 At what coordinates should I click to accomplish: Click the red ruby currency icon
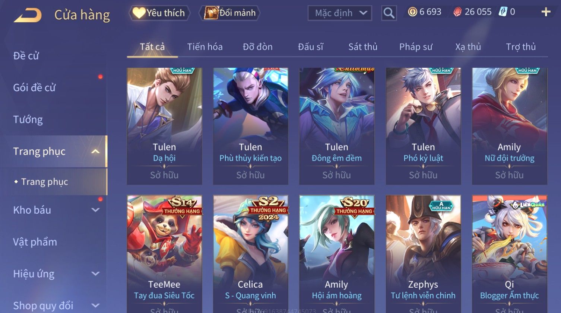tap(457, 12)
